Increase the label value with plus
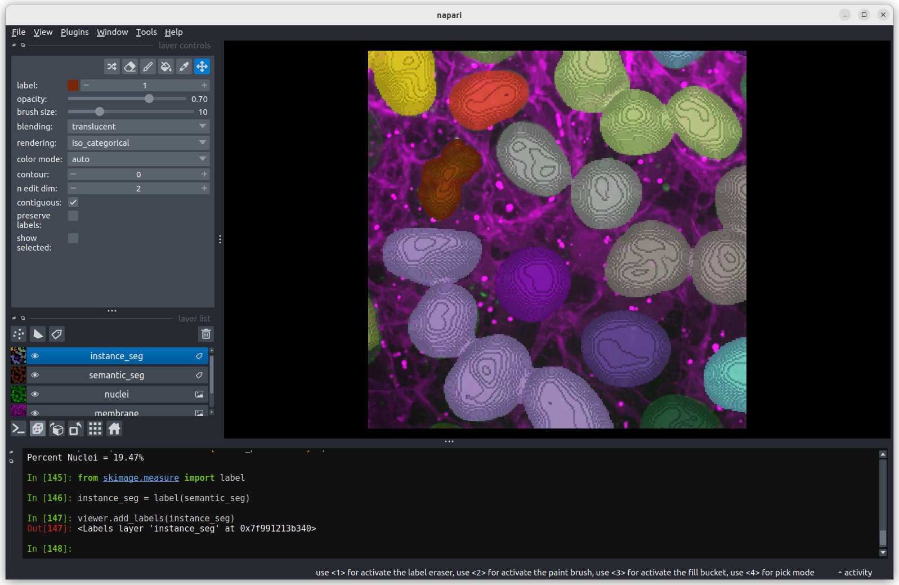The height and width of the screenshot is (585, 899). (204, 85)
